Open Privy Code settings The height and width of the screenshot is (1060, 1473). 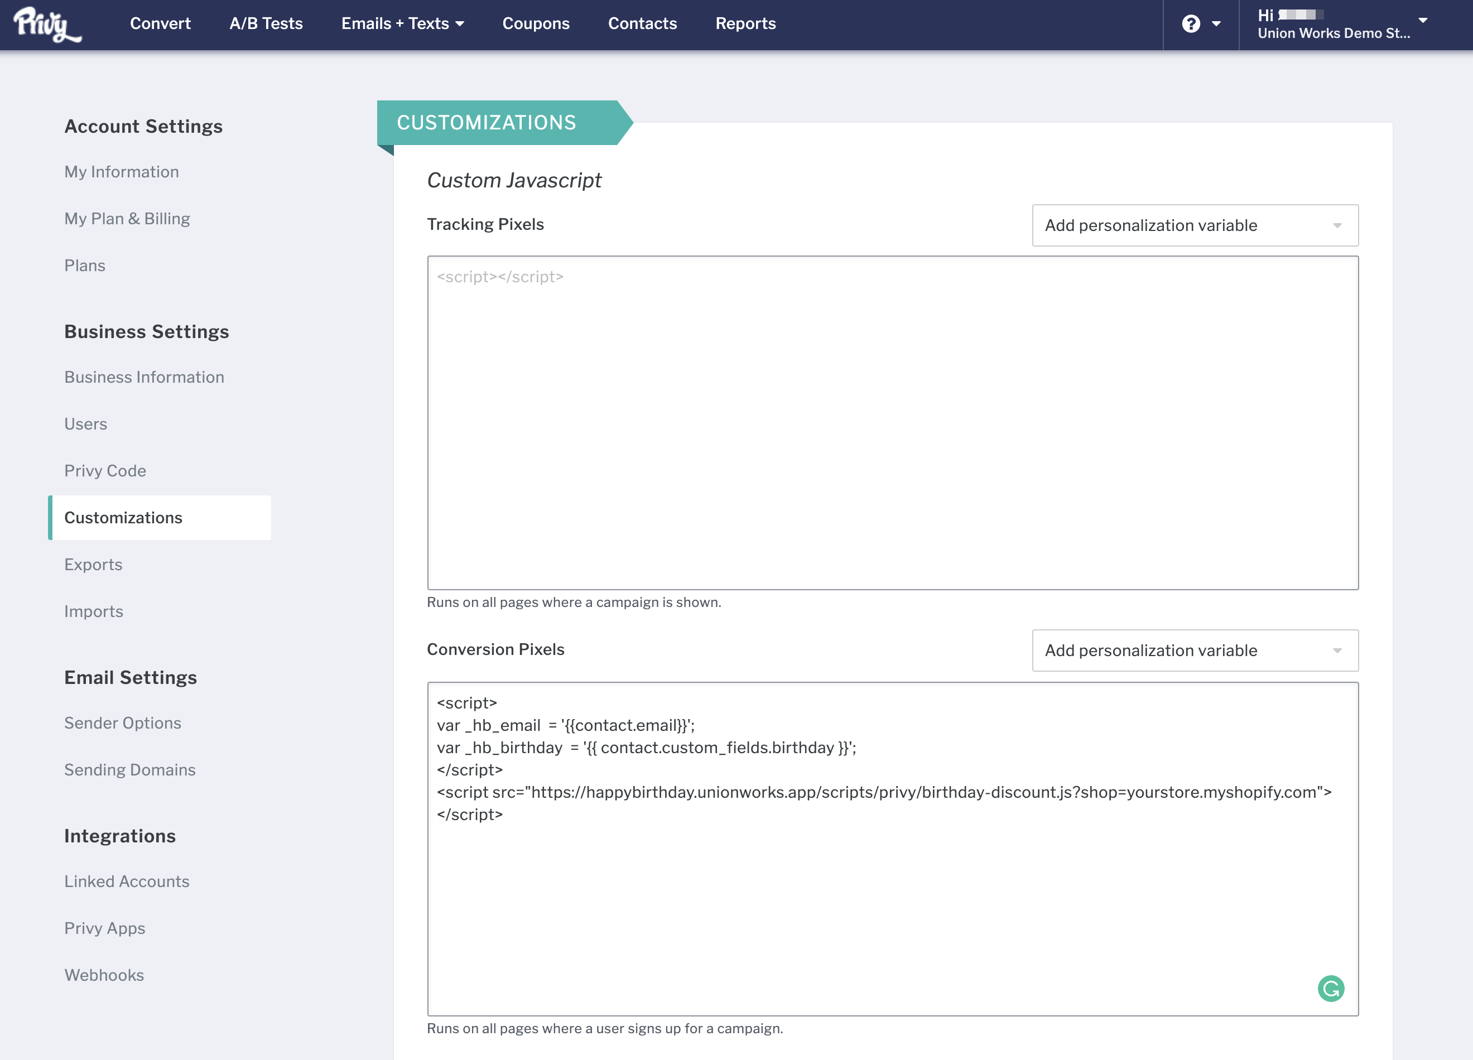105,471
